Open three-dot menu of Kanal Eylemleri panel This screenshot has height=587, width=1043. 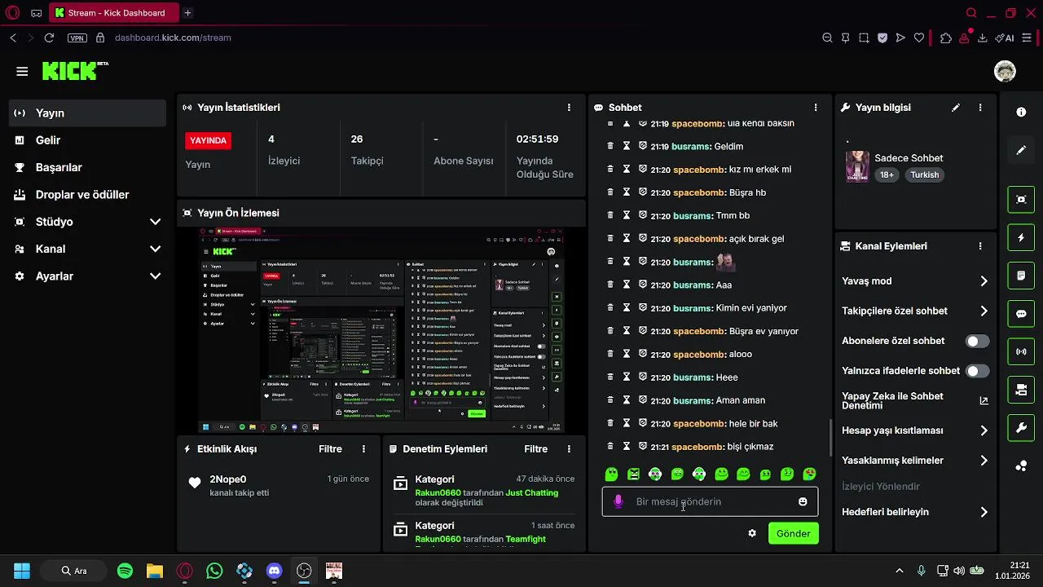980,246
